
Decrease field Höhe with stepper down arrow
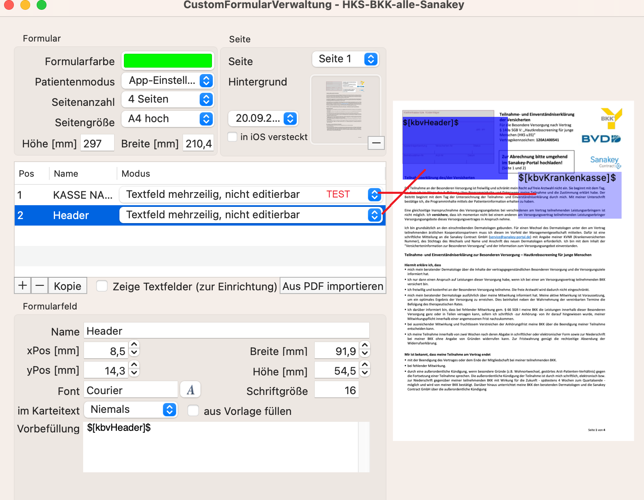pyautogui.click(x=365, y=373)
